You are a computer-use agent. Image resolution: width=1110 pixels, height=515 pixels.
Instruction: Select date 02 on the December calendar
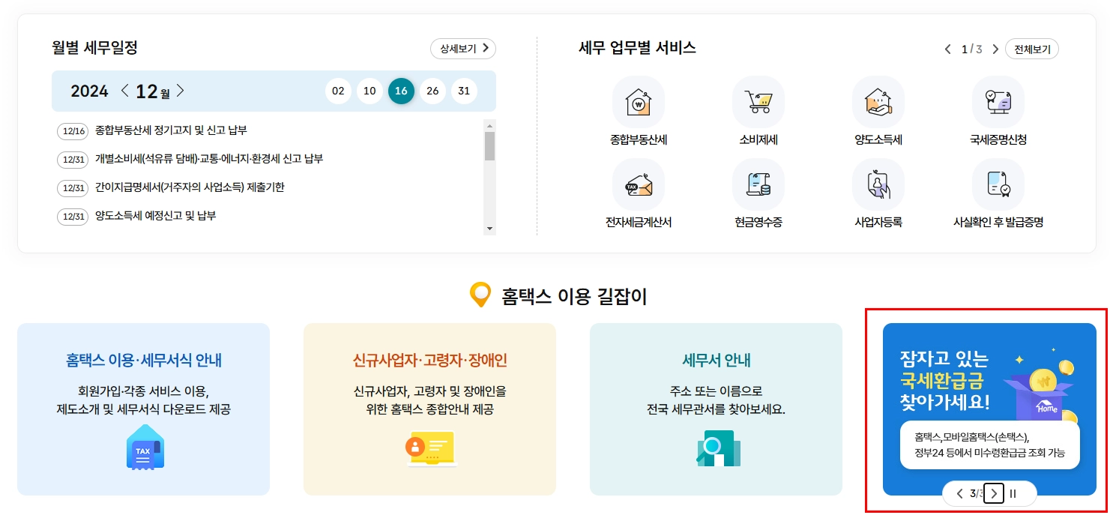coord(338,91)
